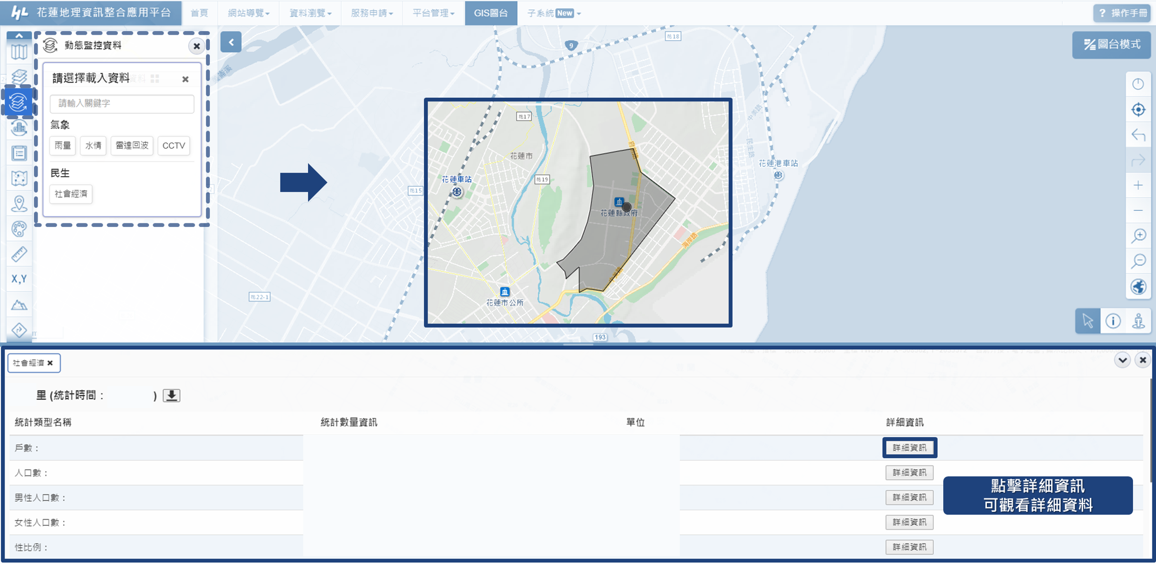
Task: Switch to the GIS圖台 tab
Action: (x=491, y=13)
